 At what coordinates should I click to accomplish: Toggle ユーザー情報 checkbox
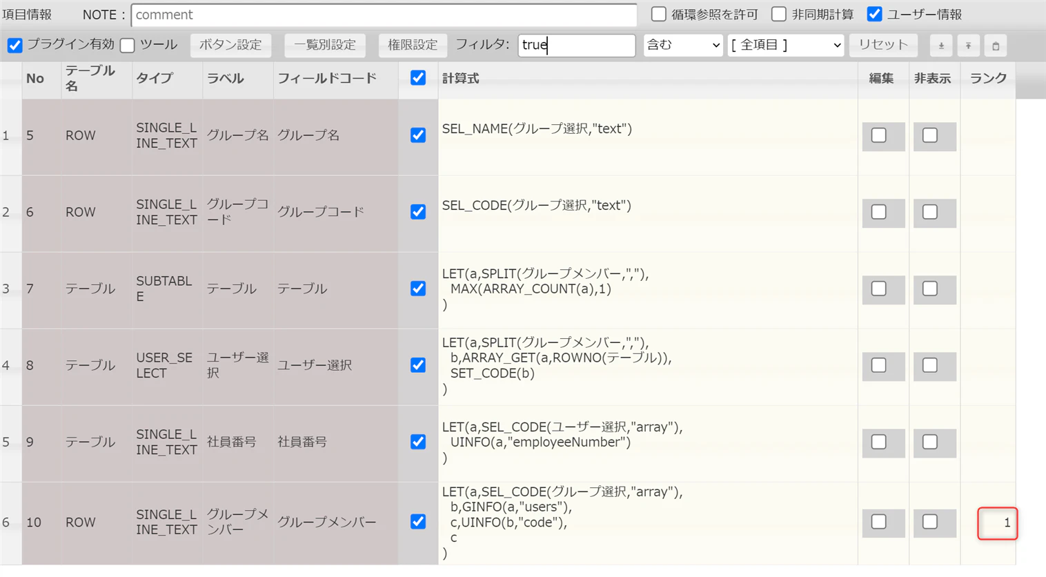[x=874, y=14]
